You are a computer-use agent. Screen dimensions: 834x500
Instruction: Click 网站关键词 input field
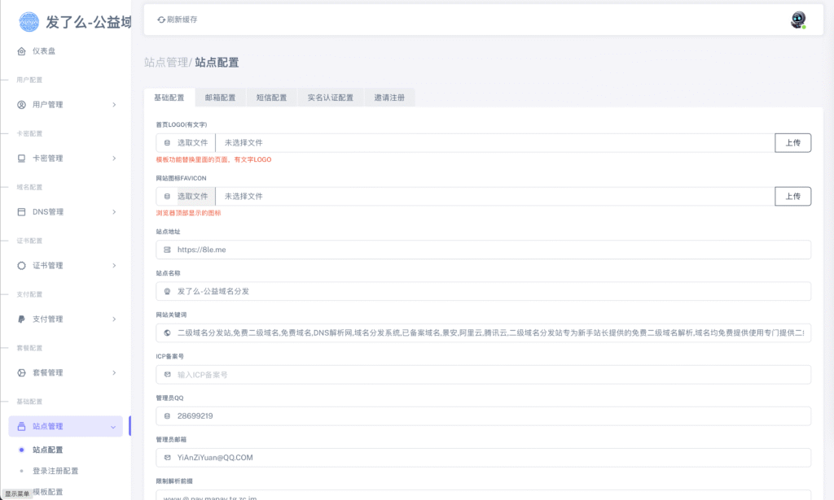pos(483,333)
